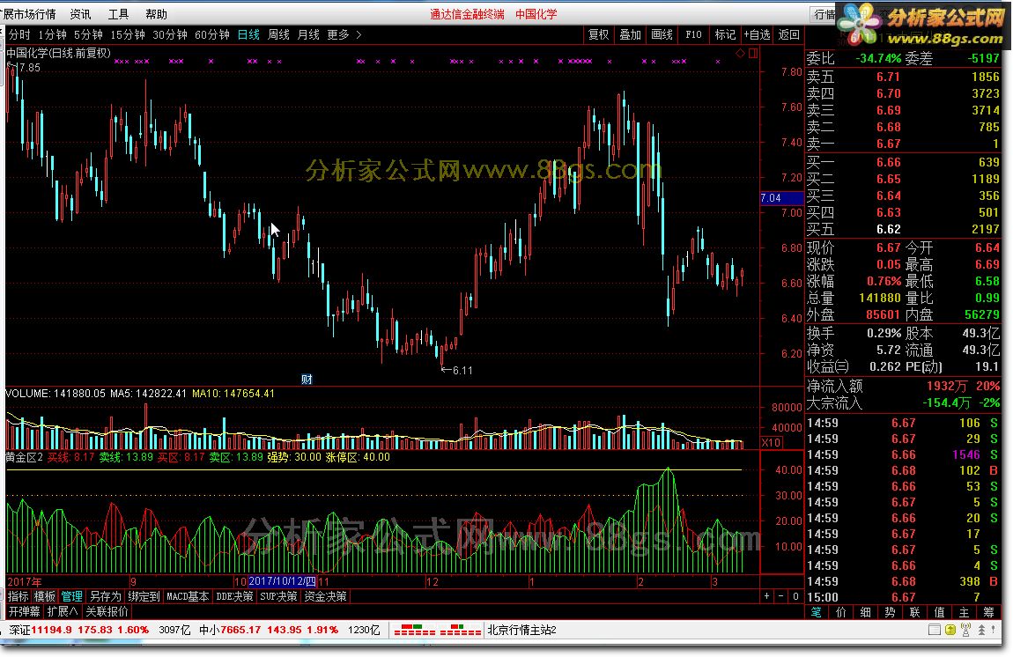Click 北京行情主站2 server status text
This screenshot has height=657, width=1013.
click(x=522, y=630)
